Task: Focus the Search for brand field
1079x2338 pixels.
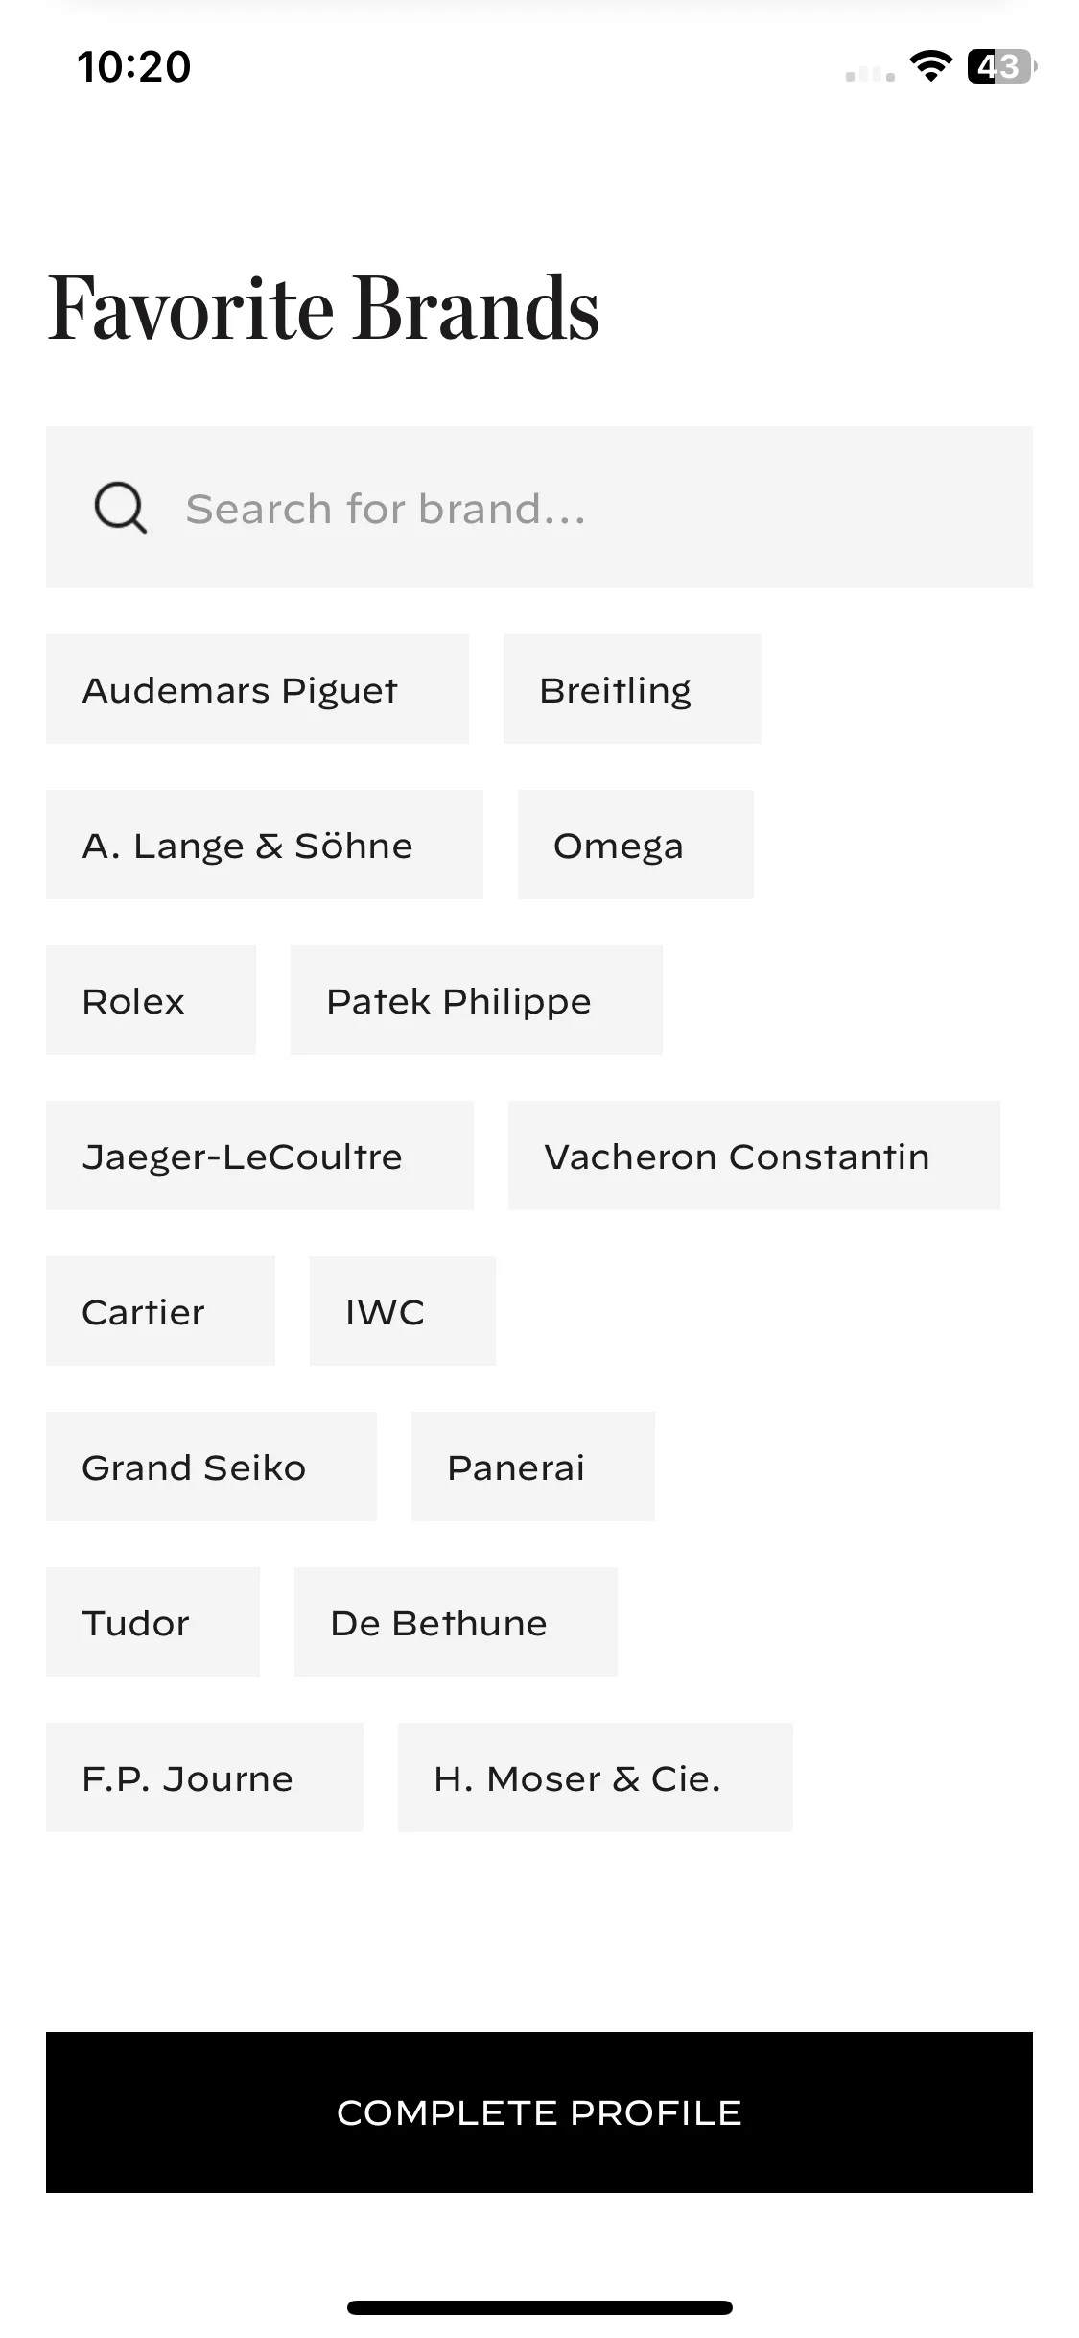Action: click(539, 508)
